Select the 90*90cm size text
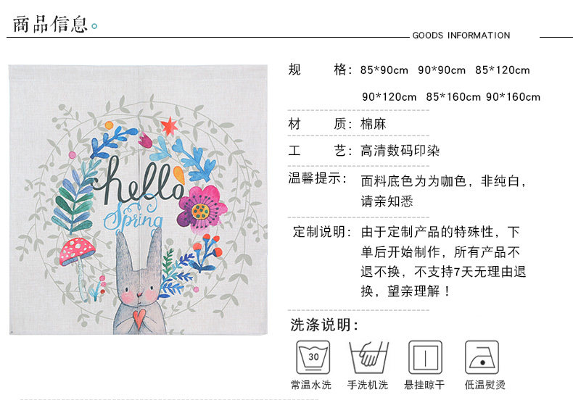Viewport: 573px width, 400px height. (x=442, y=70)
